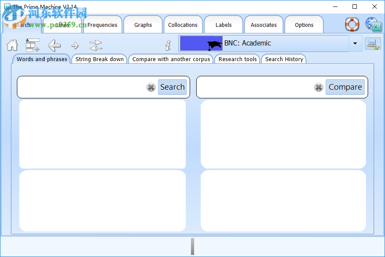Viewport: 385px width, 257px height.
Task: Expand the BNC: Academic corpus dropdown arrow
Action: pyautogui.click(x=355, y=43)
